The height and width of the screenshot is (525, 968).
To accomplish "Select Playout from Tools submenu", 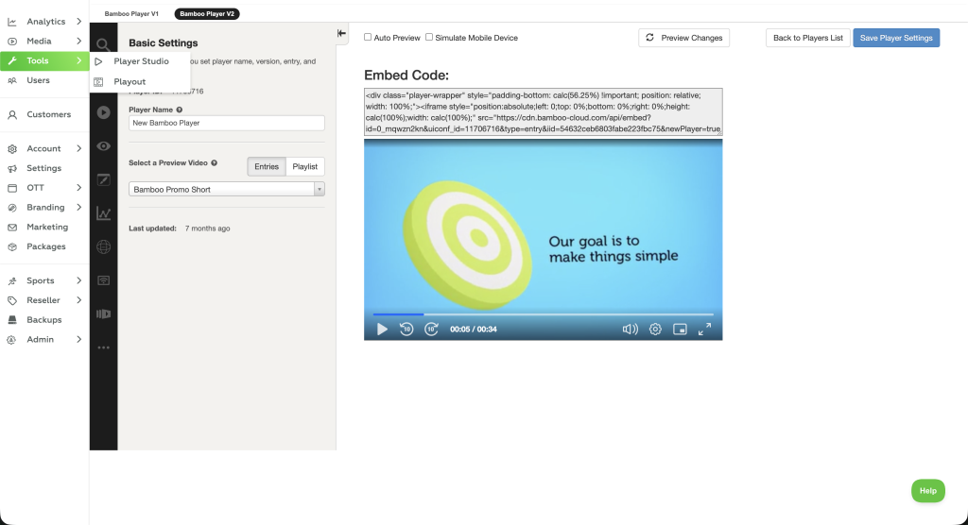I will click(130, 82).
